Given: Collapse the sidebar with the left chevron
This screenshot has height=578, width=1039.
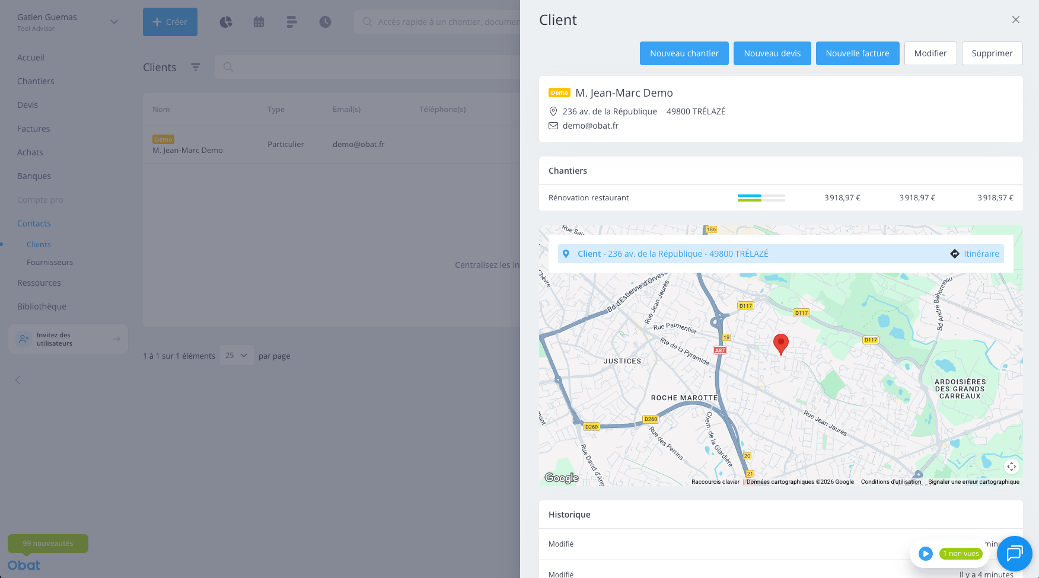Looking at the screenshot, I should pyautogui.click(x=18, y=380).
